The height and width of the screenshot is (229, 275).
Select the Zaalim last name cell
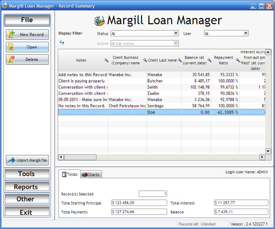(x=164, y=93)
